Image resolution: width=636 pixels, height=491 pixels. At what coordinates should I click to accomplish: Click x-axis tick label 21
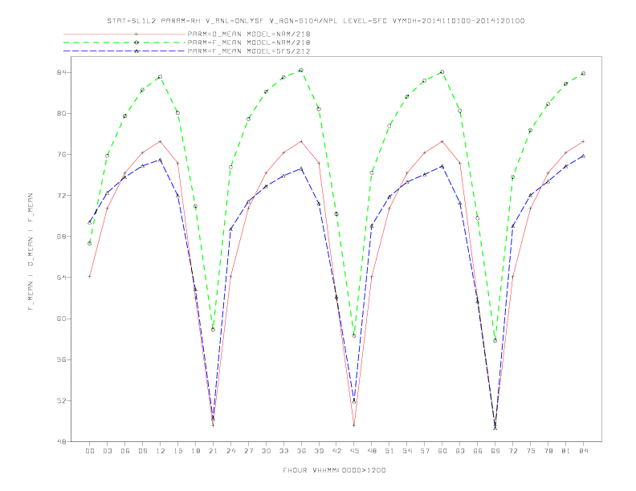(x=213, y=451)
